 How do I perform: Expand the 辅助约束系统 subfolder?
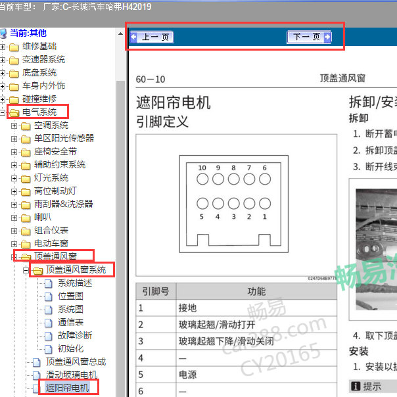point(14,166)
